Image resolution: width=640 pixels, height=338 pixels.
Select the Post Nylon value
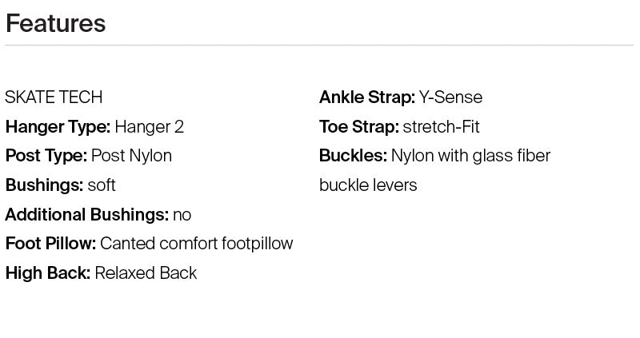click(x=132, y=156)
